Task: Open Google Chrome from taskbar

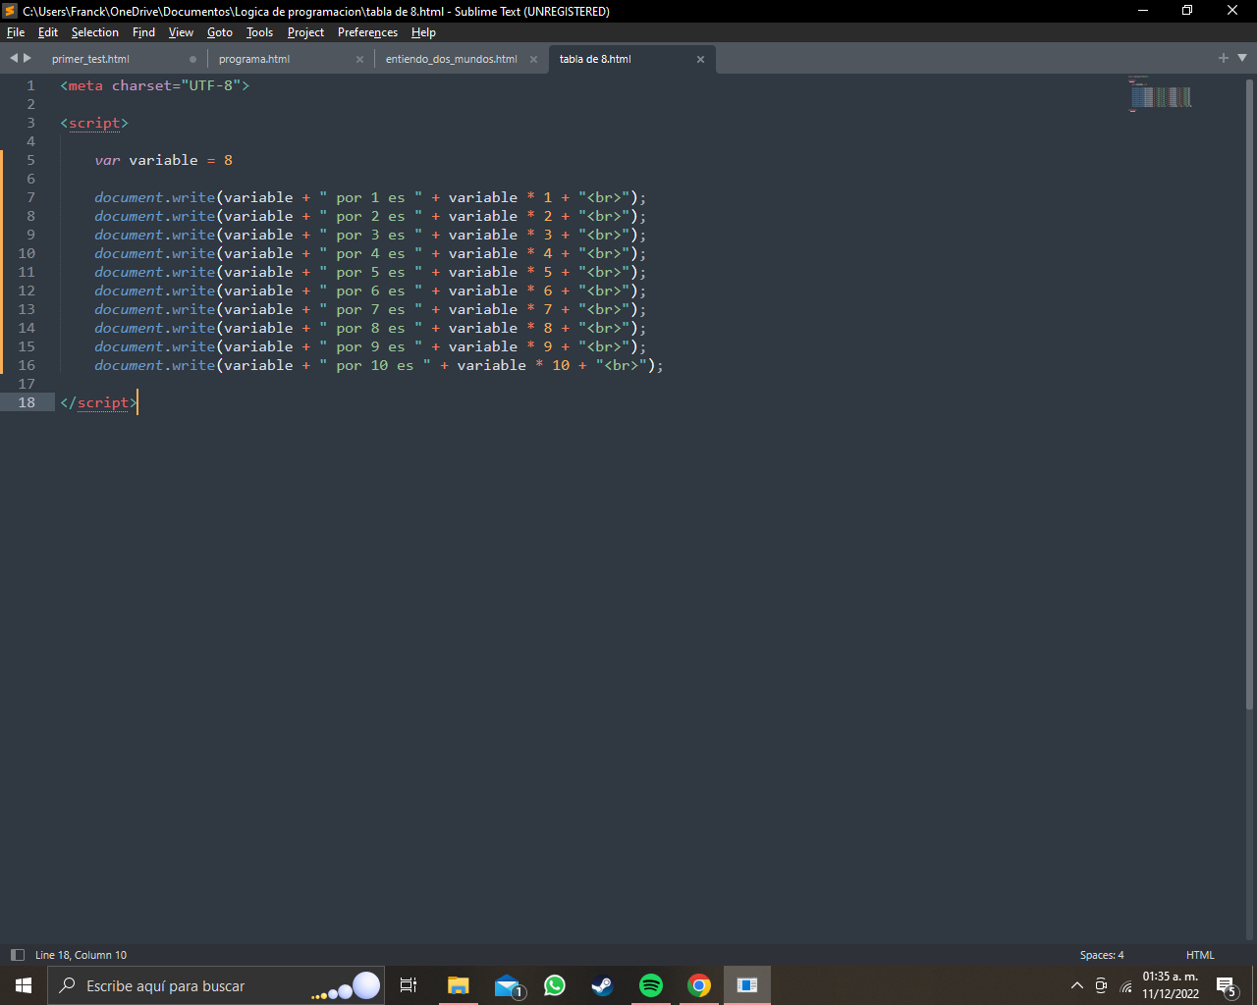Action: (699, 985)
